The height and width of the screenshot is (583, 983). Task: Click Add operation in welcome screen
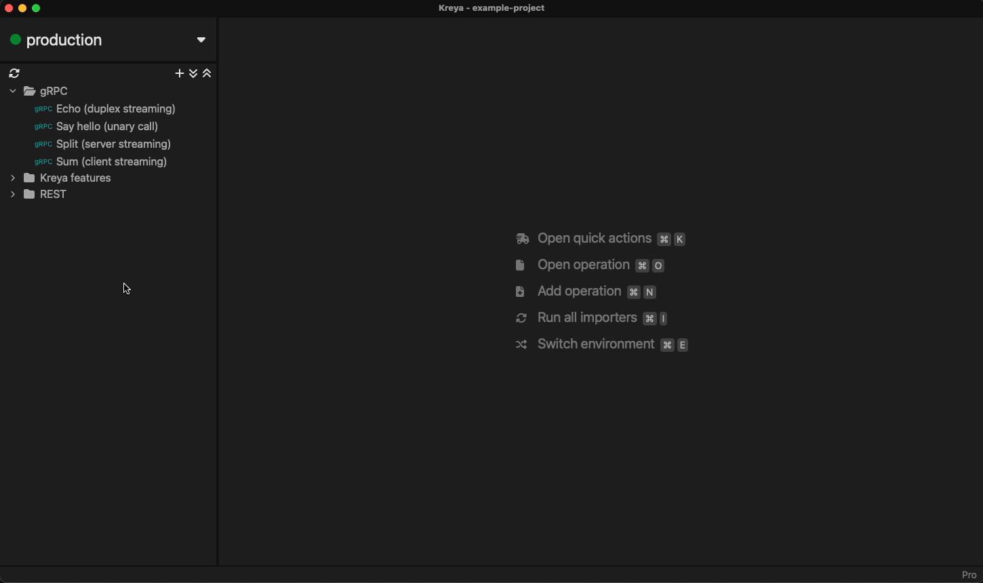pos(579,291)
